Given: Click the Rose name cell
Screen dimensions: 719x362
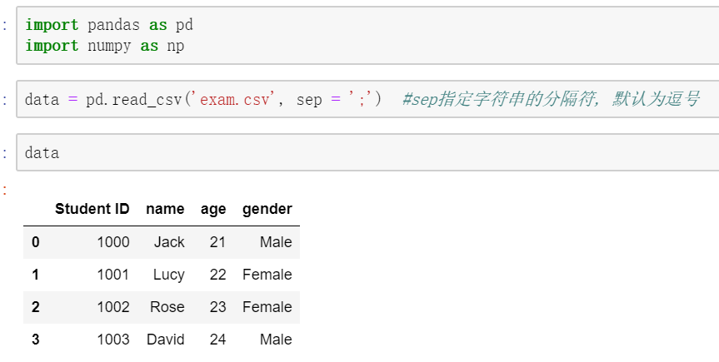Looking at the screenshot, I should point(167,307).
